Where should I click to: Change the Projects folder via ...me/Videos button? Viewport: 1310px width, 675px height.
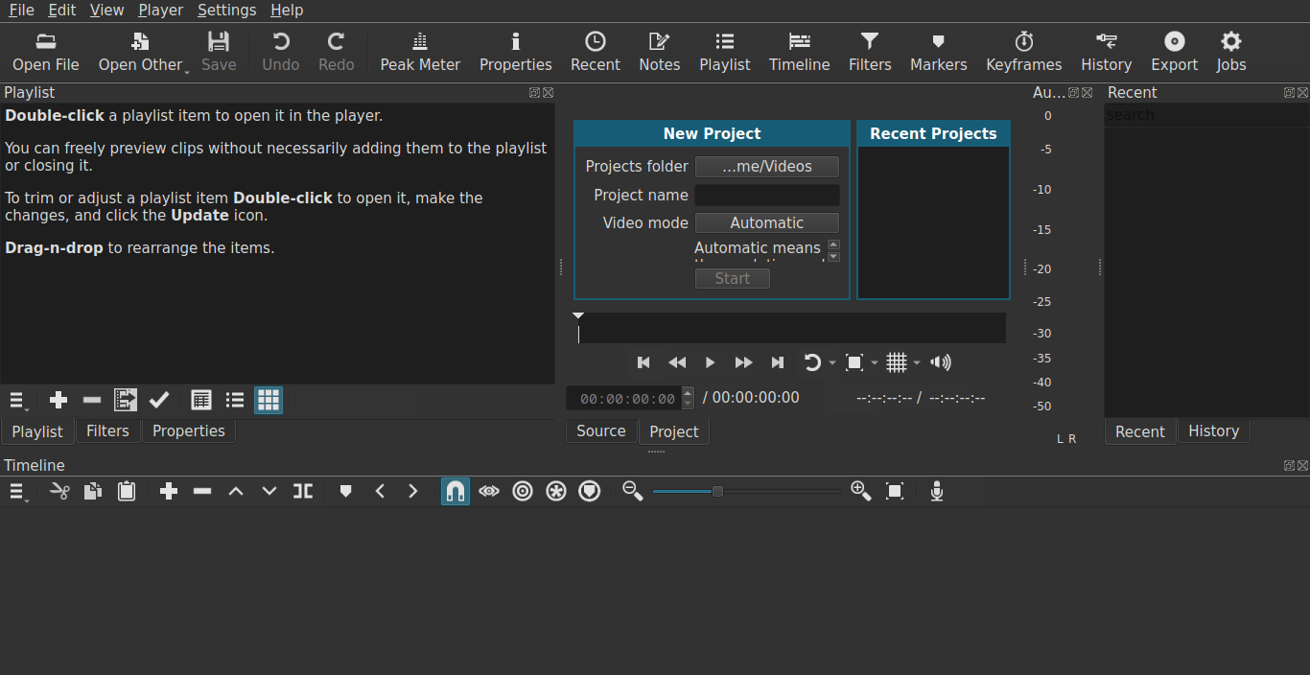coord(766,166)
